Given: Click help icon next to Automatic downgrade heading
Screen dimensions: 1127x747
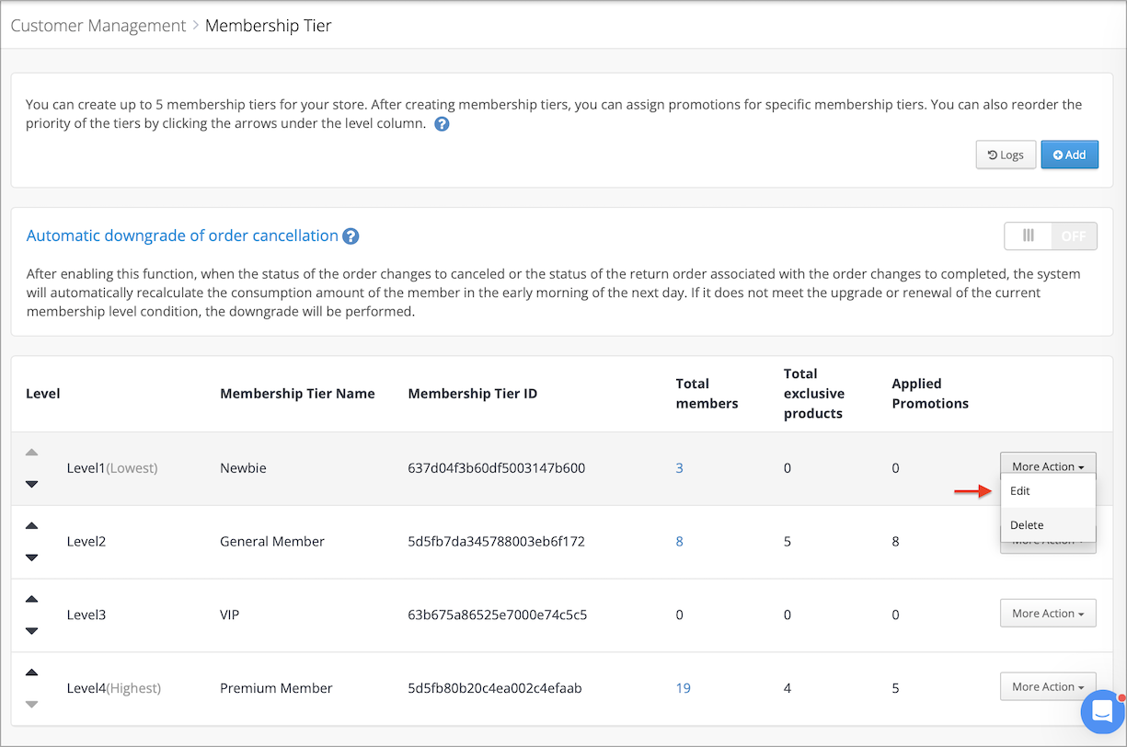Looking at the screenshot, I should click(x=351, y=236).
